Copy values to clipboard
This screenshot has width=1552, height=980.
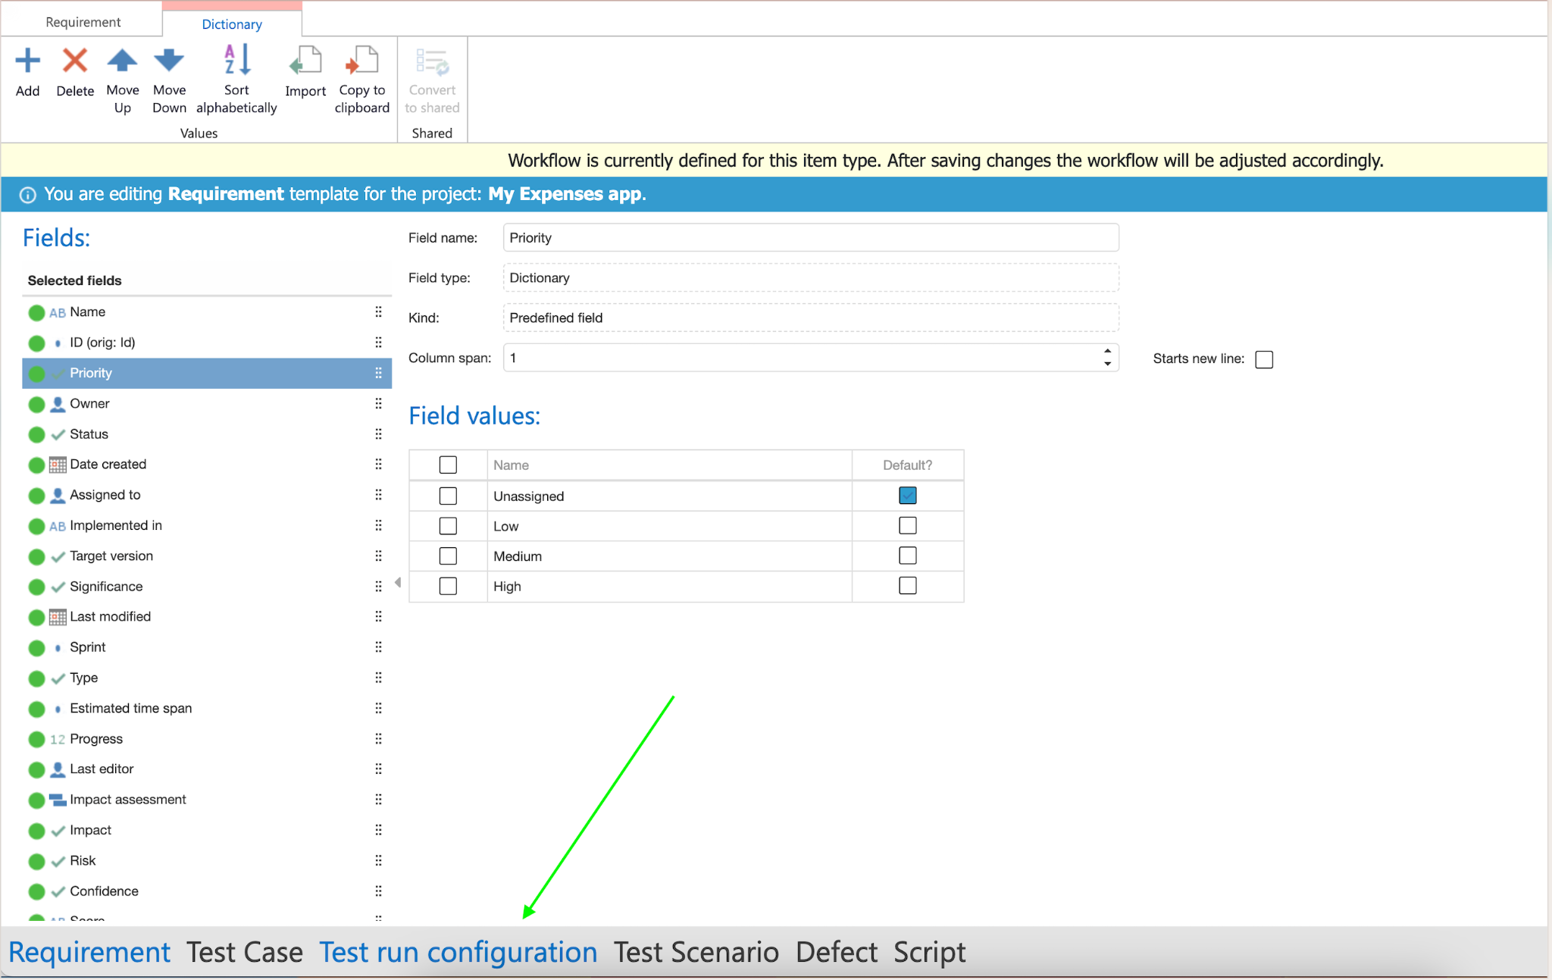[x=362, y=61]
